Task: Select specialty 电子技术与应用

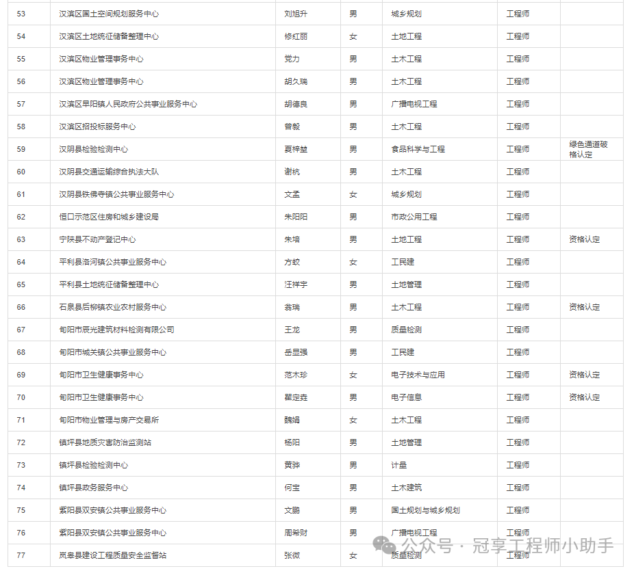Action: [x=418, y=375]
